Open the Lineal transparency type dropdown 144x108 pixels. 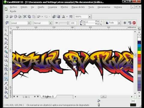pyautogui.click(x=29, y=23)
